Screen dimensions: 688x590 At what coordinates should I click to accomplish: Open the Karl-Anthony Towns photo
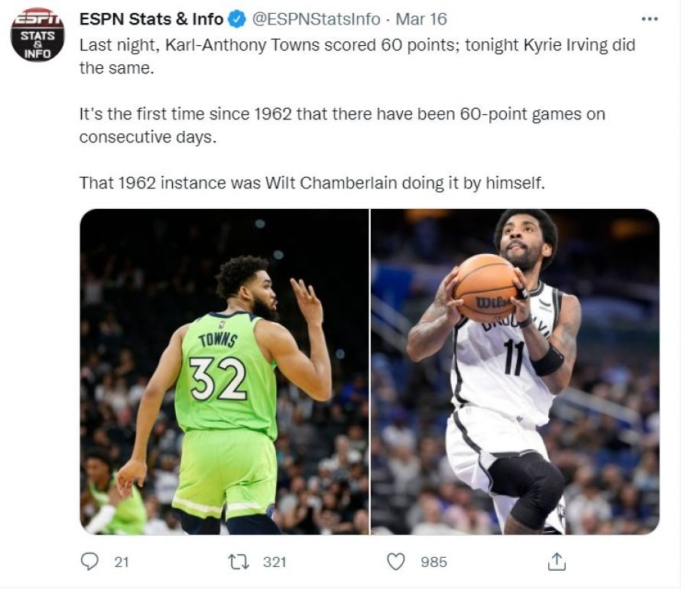(x=225, y=372)
